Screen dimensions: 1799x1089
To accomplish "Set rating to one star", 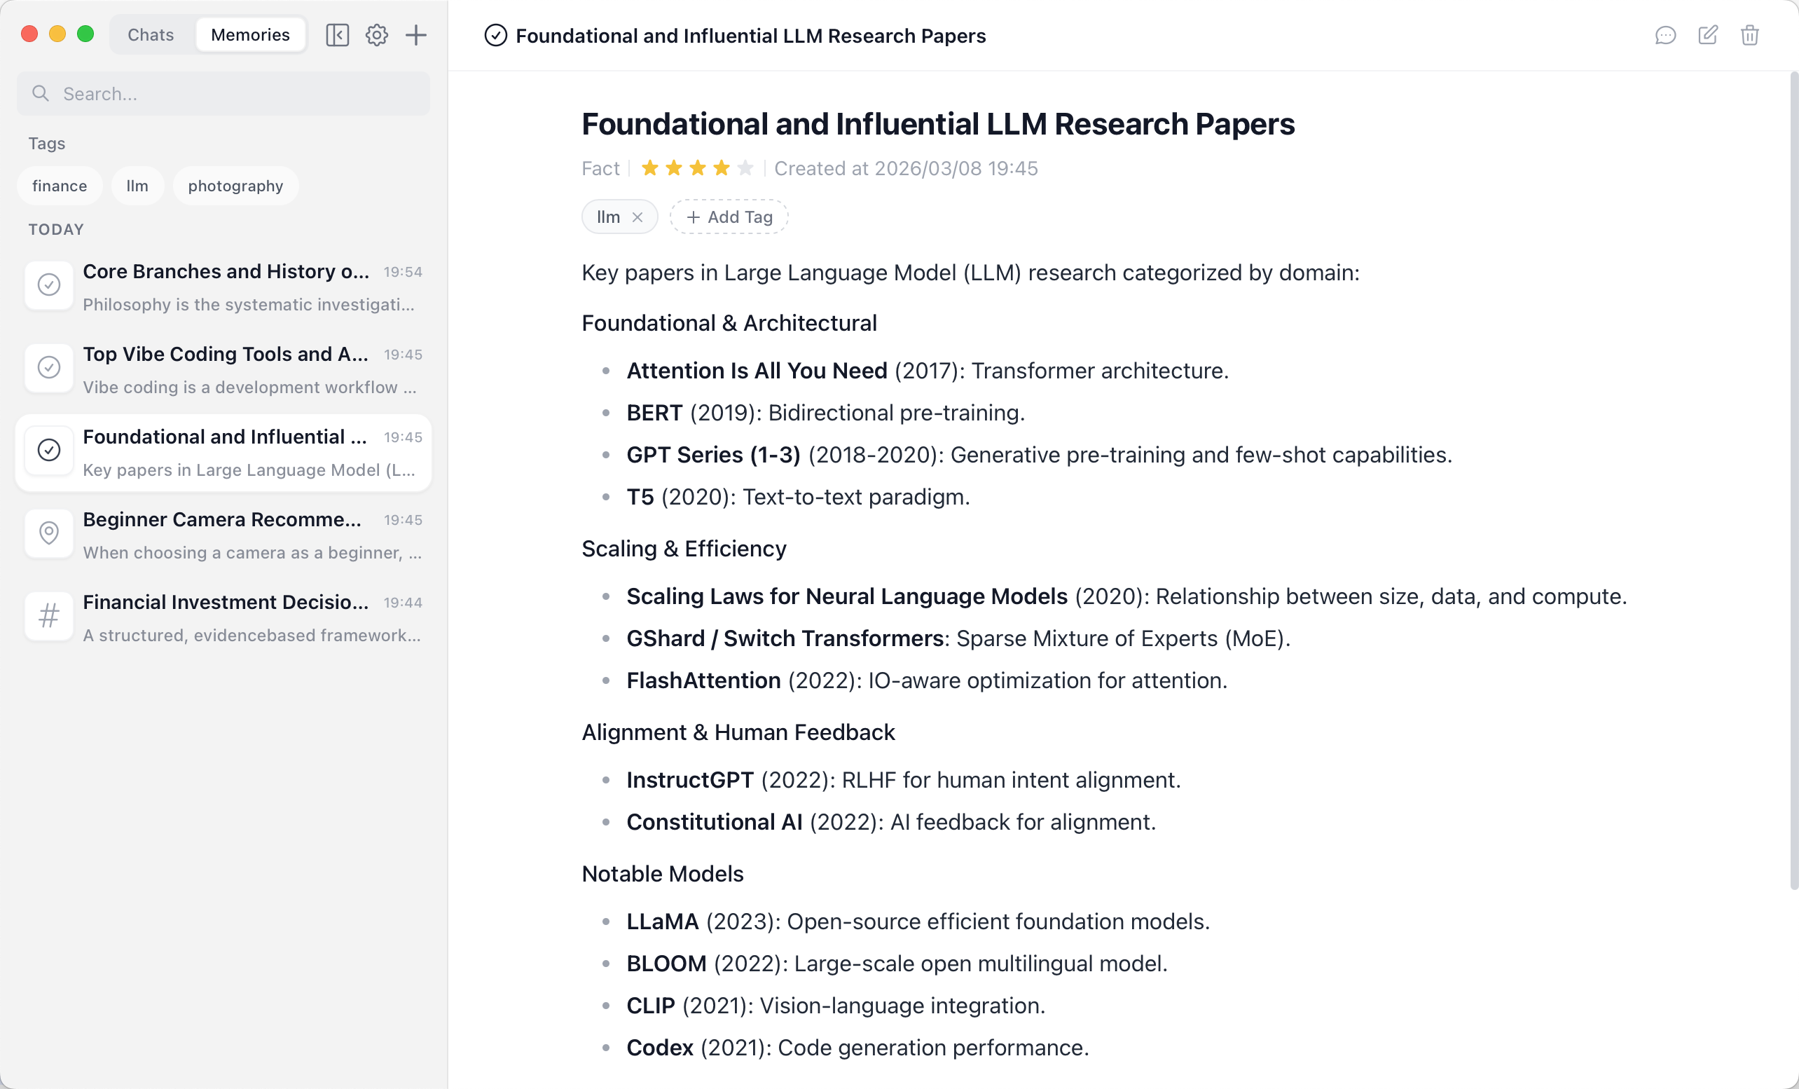I will tap(649, 169).
